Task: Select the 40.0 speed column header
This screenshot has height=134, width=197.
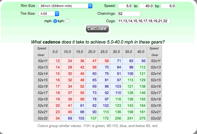Action: point(141,52)
